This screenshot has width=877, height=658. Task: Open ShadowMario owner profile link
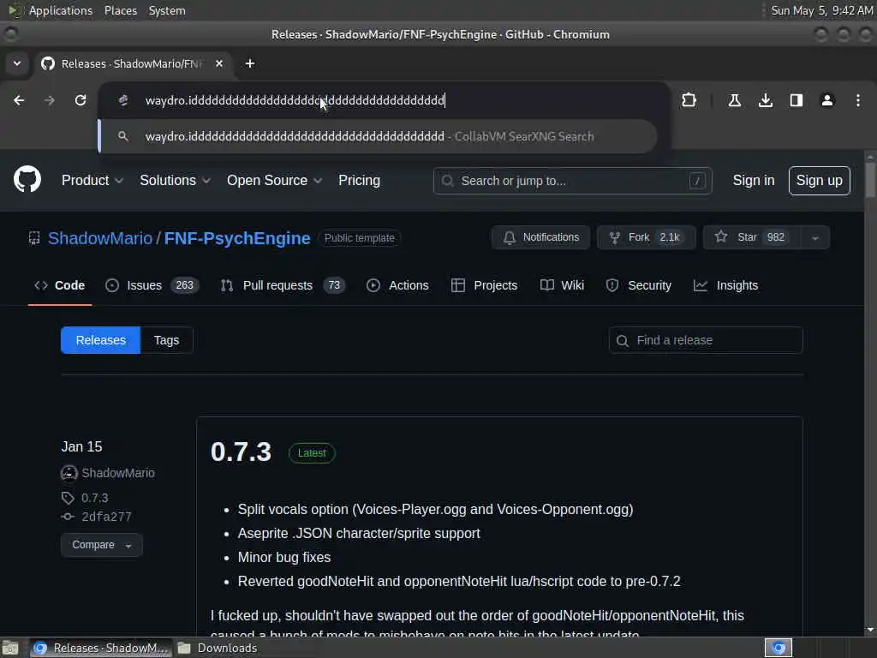[100, 238]
